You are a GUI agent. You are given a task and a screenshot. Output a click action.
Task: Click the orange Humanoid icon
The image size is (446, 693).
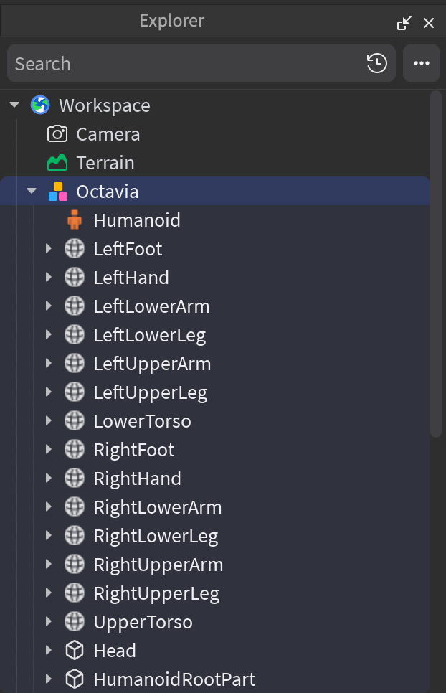[x=75, y=220]
